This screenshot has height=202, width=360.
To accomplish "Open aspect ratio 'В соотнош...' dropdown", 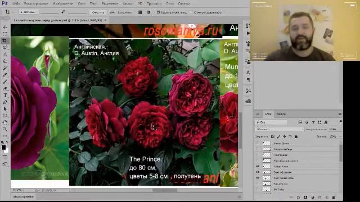I will click(x=29, y=12).
